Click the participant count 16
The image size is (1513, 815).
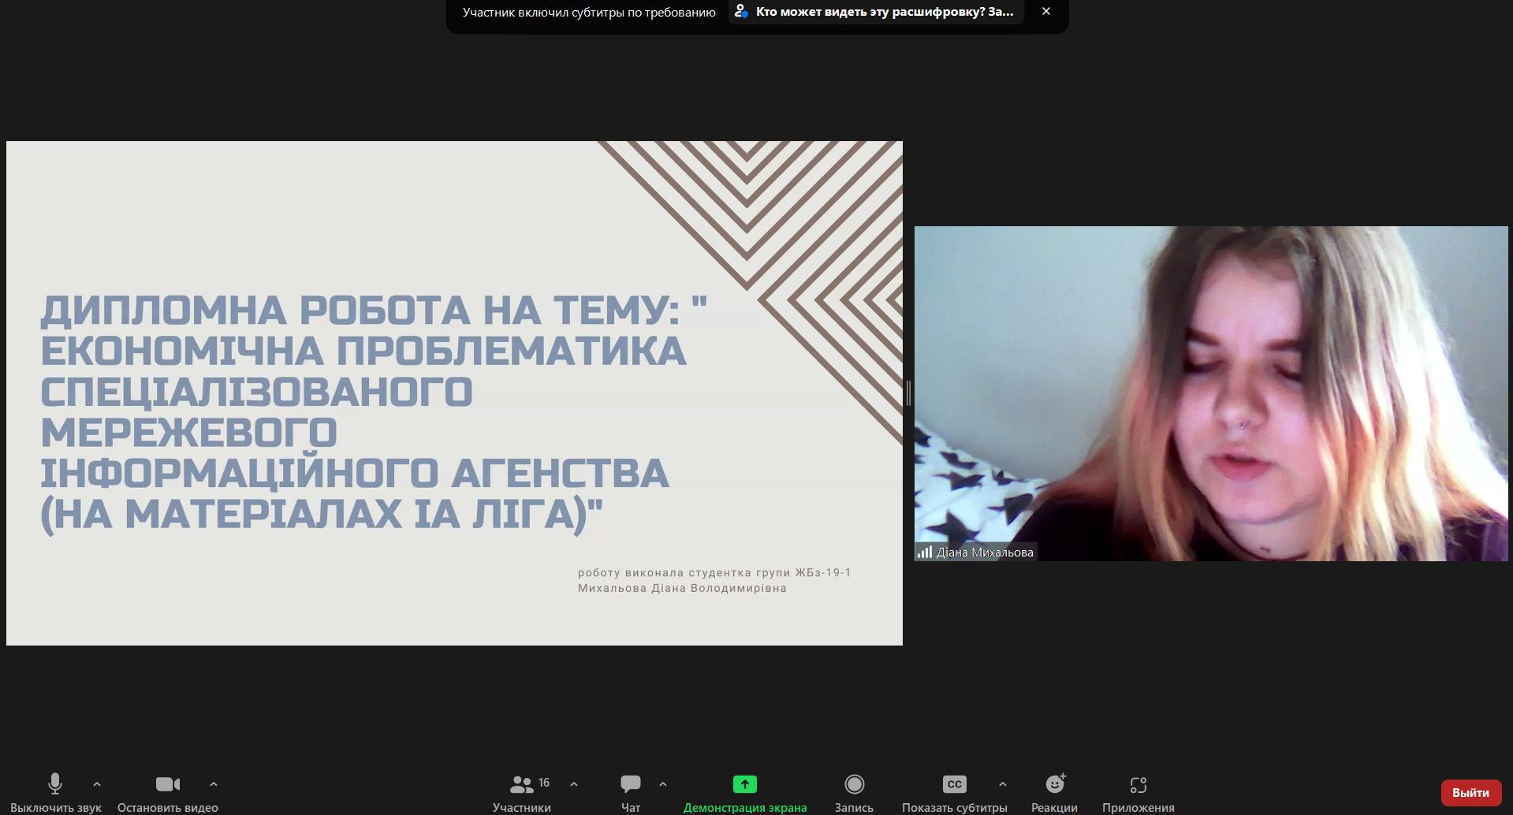pyautogui.click(x=544, y=783)
